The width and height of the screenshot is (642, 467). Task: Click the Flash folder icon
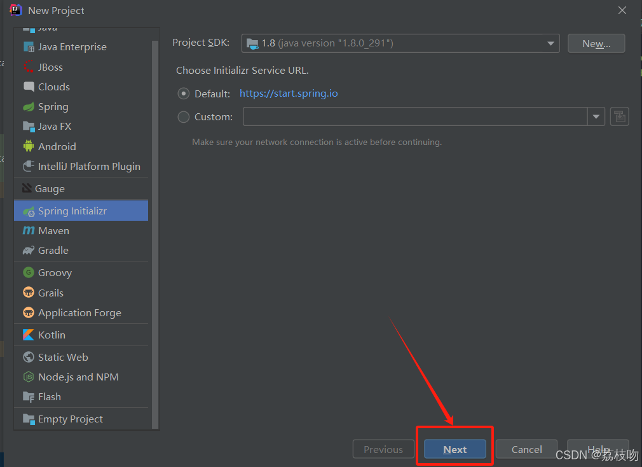29,397
